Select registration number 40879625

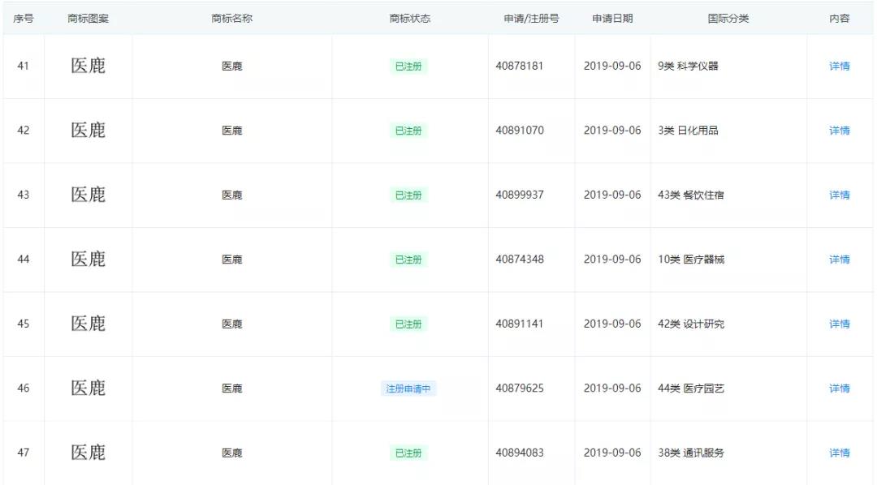click(519, 388)
